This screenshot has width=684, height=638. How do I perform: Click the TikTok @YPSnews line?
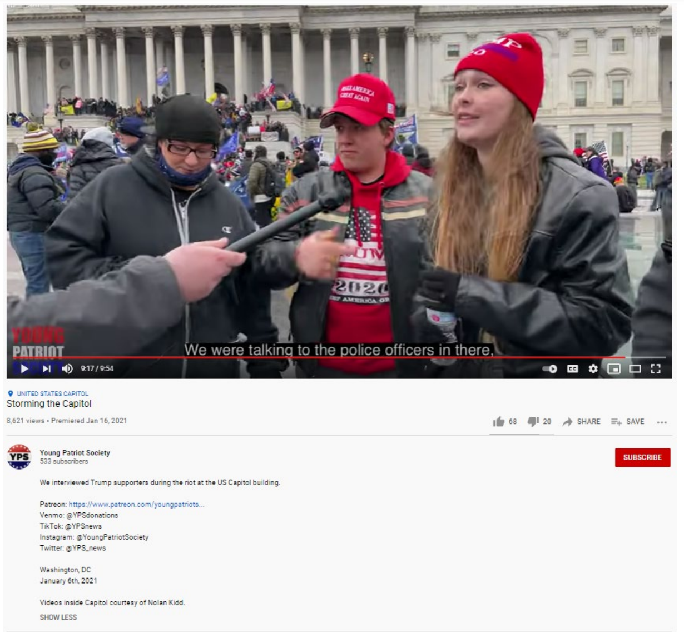pos(71,526)
